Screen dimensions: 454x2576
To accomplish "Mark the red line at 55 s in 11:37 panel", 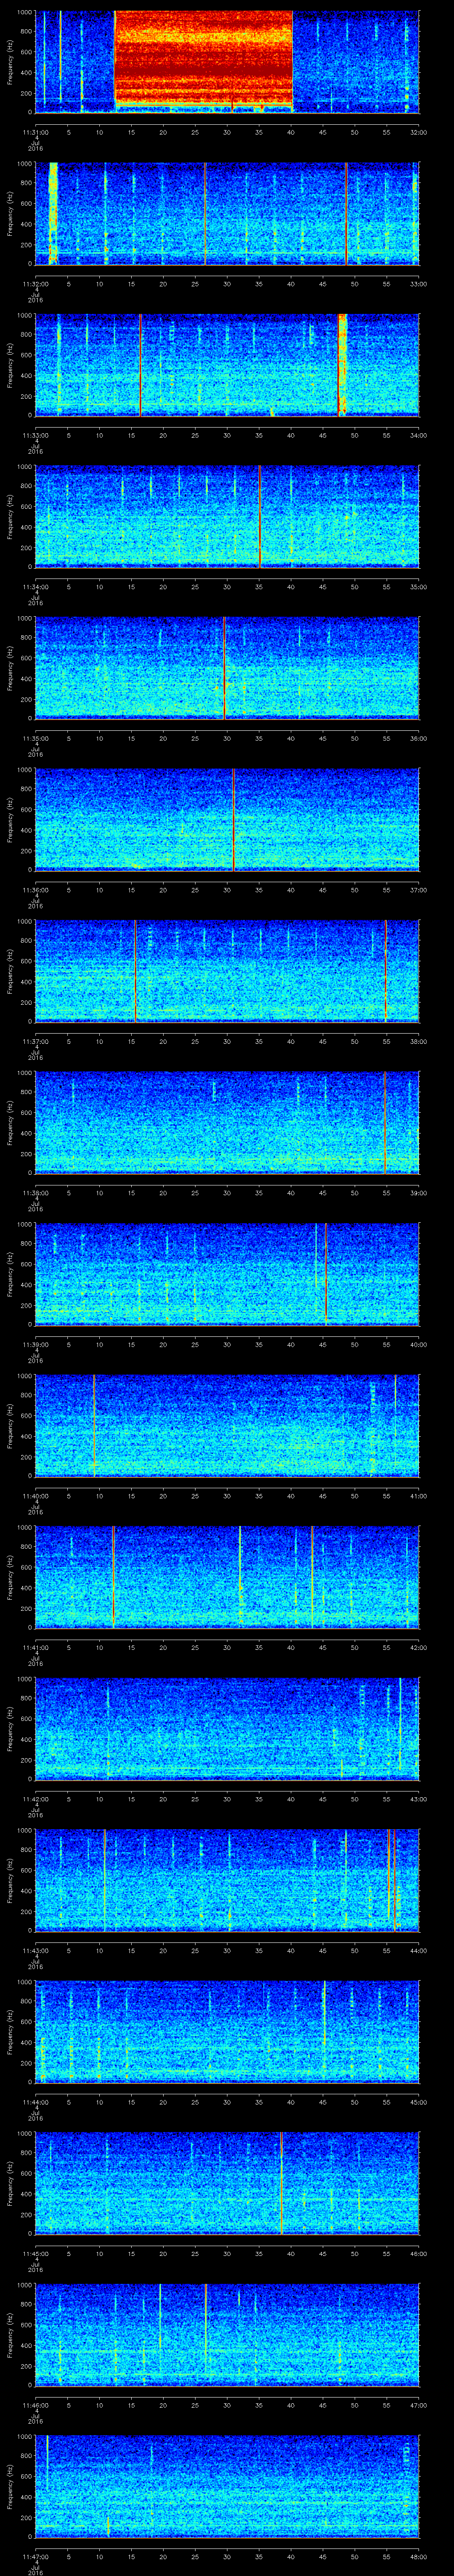I will [x=385, y=972].
